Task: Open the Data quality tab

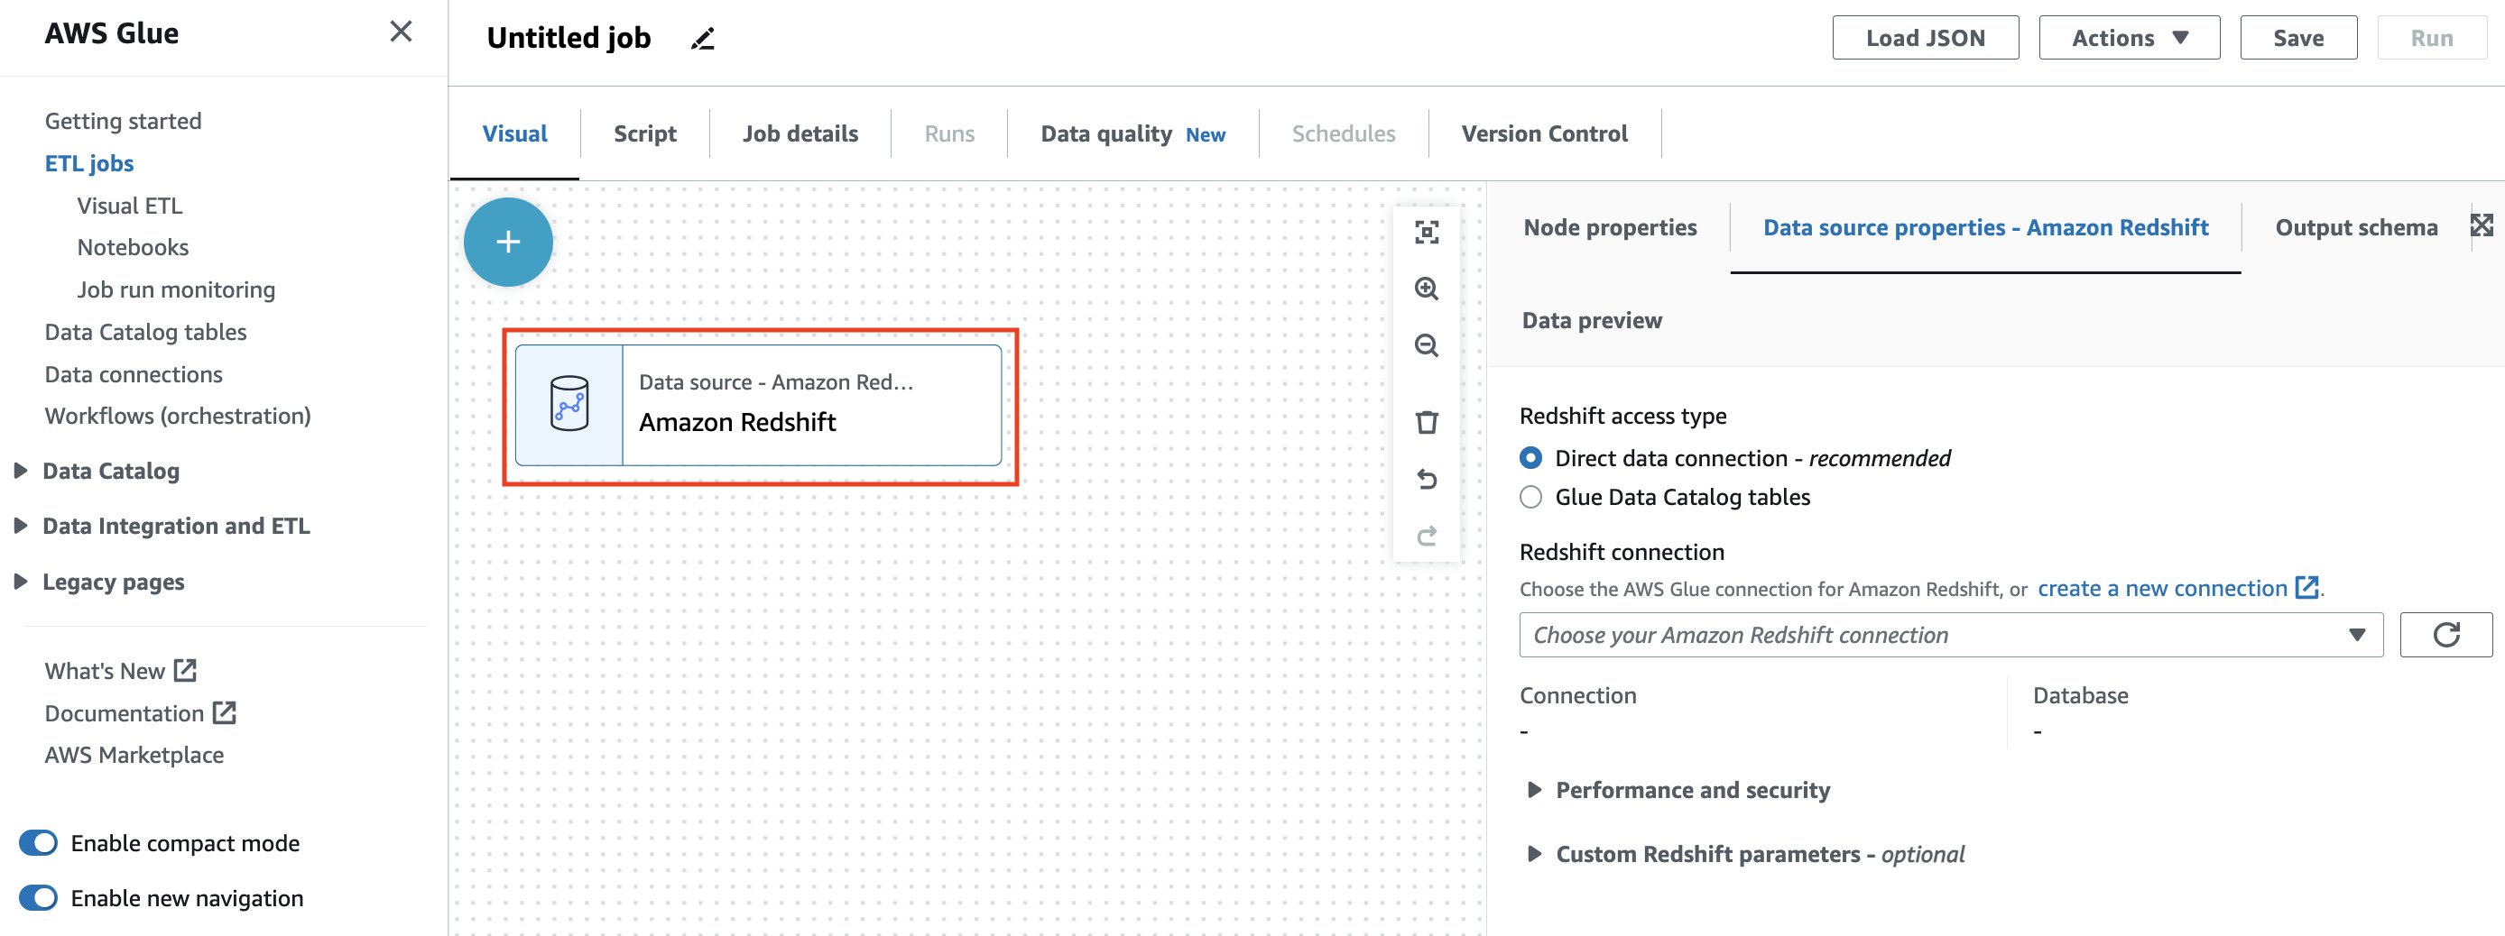Action: point(1132,133)
